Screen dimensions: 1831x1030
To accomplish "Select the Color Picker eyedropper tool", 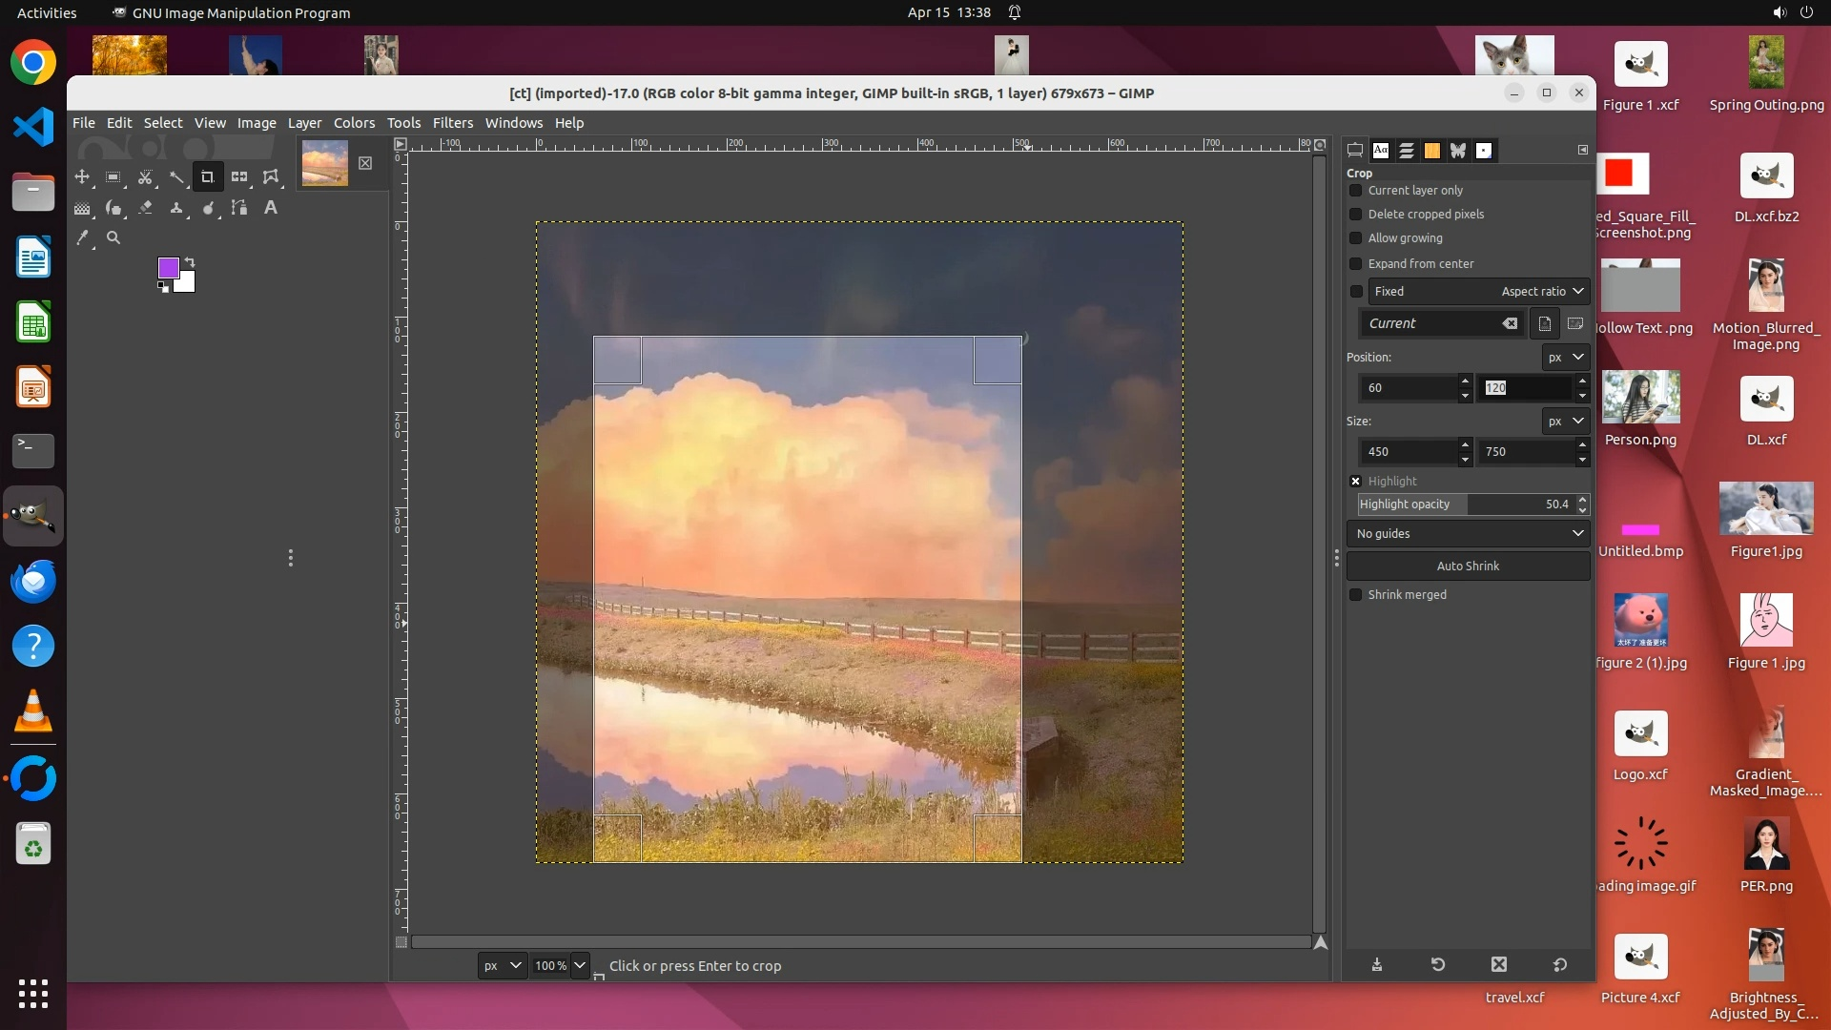I will 83,237.
